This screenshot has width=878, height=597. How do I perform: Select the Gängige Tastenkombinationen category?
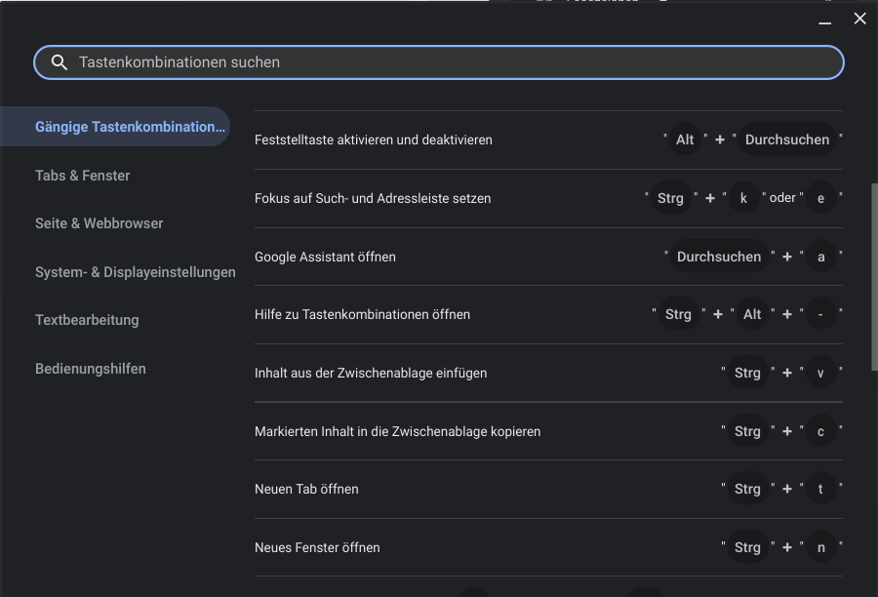coord(130,127)
